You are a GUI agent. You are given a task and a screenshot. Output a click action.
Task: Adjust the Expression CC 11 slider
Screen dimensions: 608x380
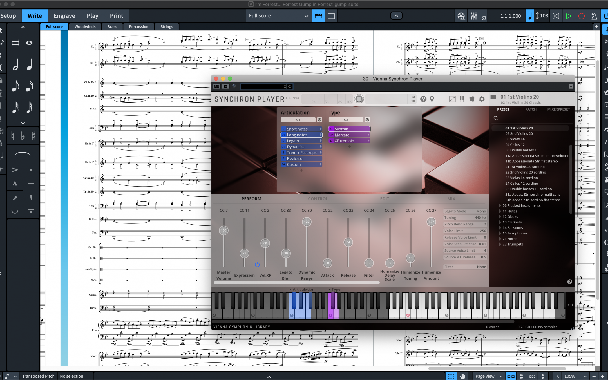click(x=244, y=253)
